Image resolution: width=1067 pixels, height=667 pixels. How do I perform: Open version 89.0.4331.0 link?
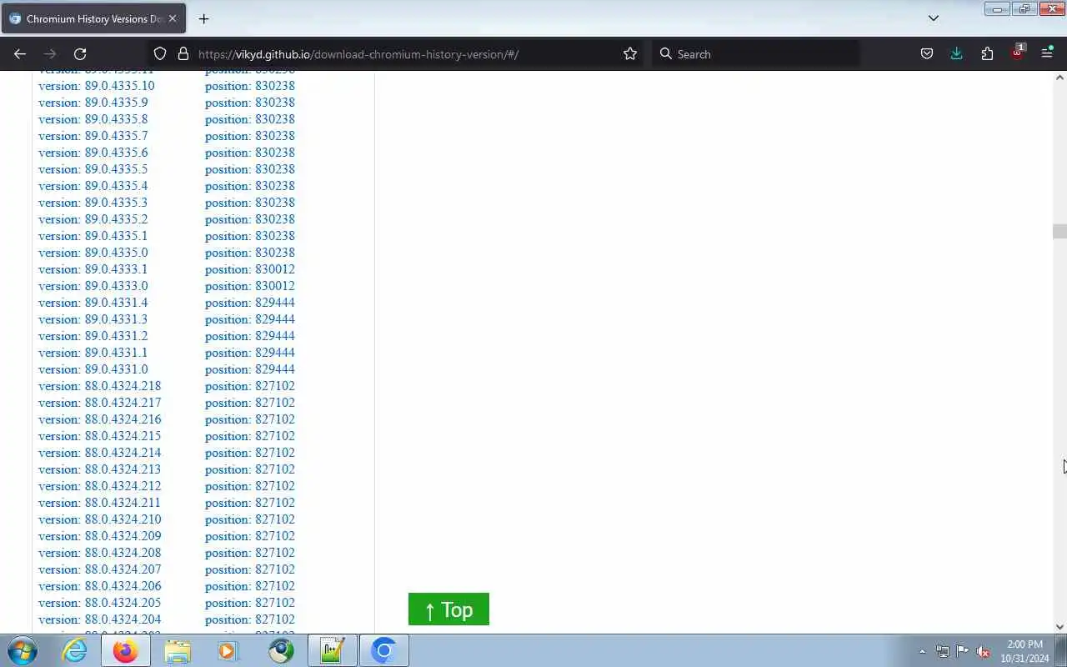93,369
